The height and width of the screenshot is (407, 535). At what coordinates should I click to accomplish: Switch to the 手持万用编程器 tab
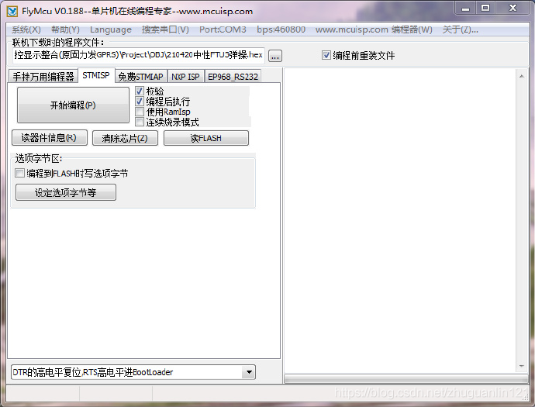43,77
